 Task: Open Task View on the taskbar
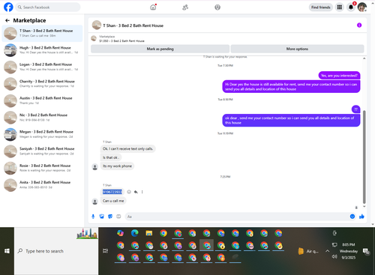[x=106, y=251]
